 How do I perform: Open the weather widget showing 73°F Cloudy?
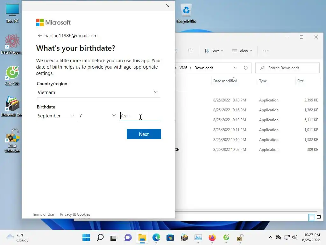(18, 237)
